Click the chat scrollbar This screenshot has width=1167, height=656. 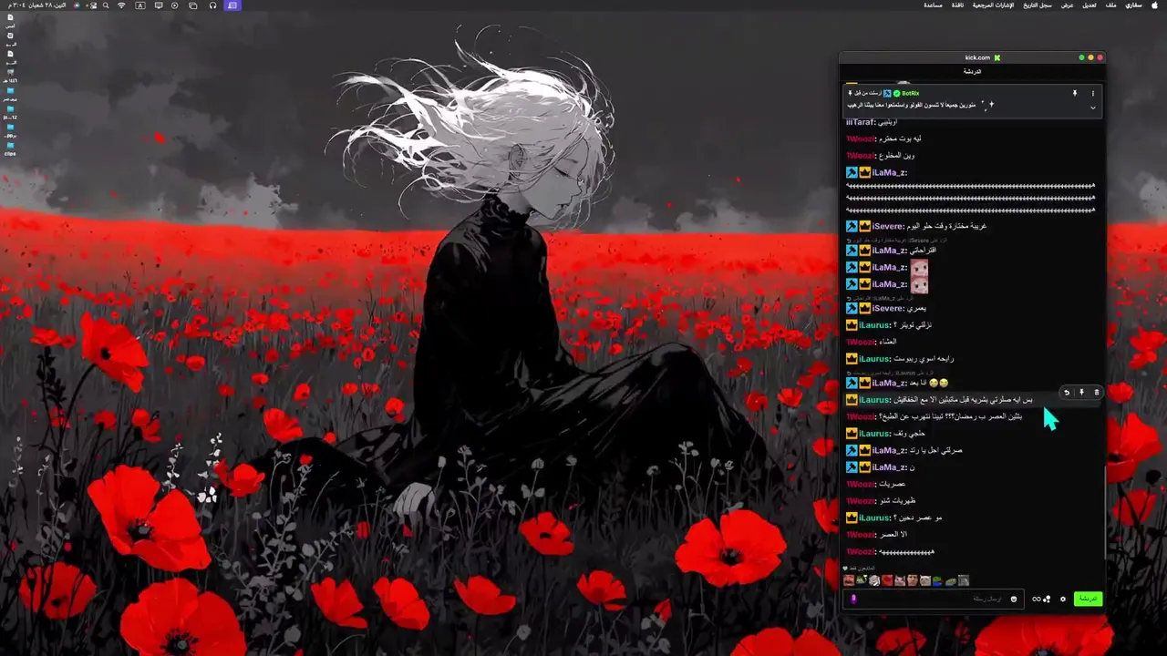[1105, 514]
